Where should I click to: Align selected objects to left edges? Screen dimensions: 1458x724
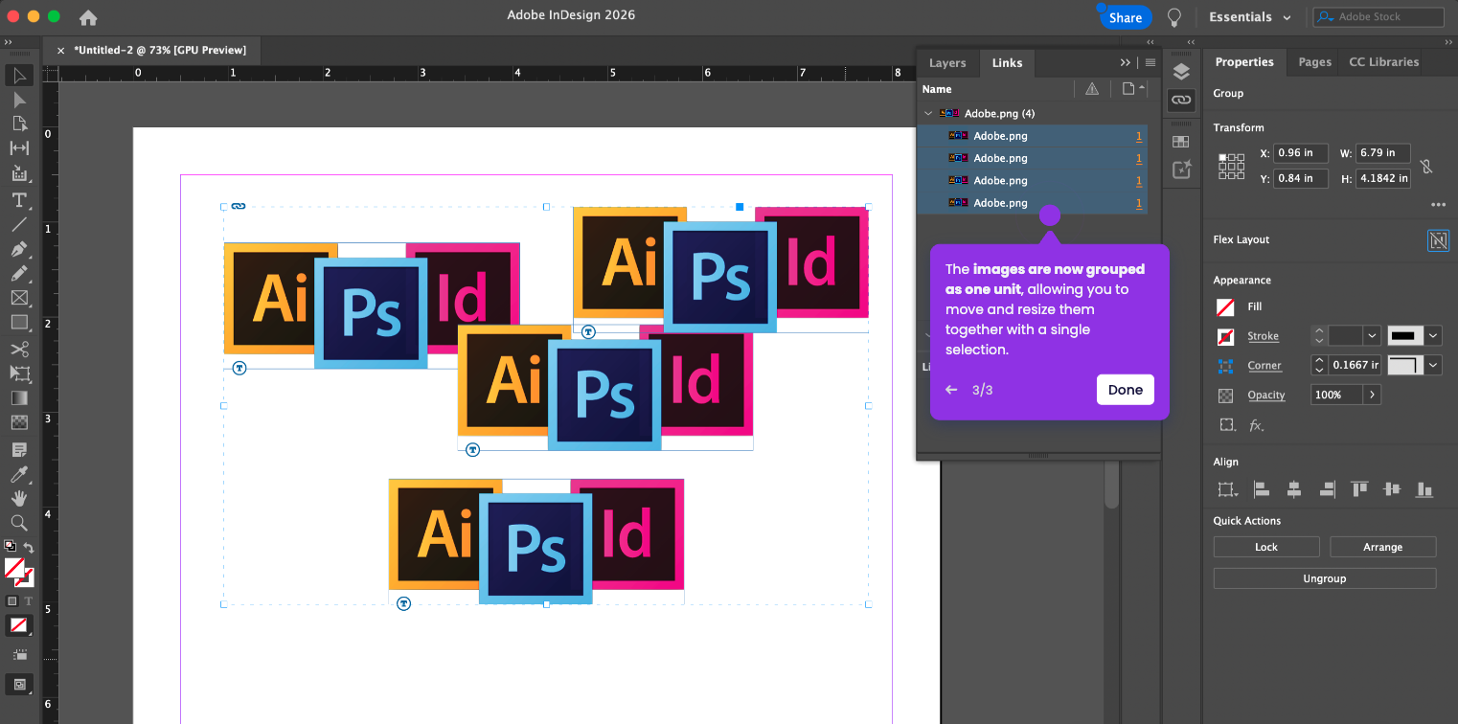[1262, 489]
